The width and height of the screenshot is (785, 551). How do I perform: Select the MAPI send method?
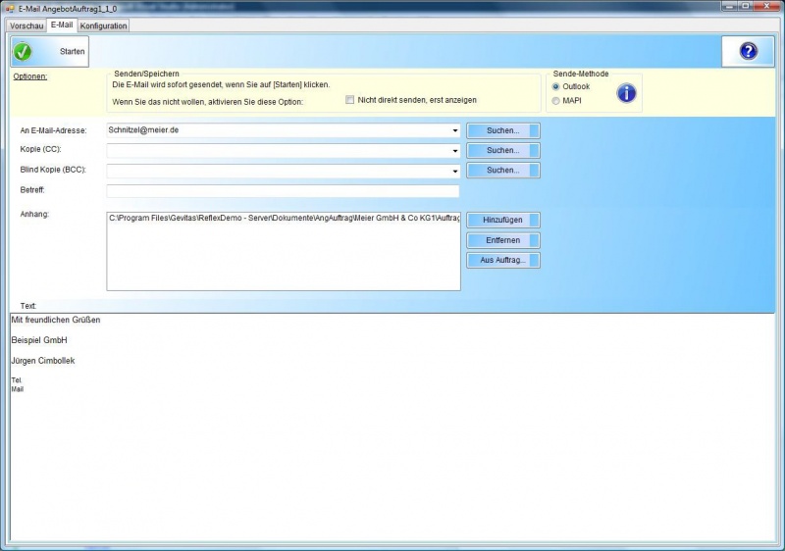pyautogui.click(x=556, y=100)
